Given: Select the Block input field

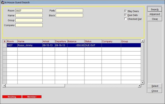Looking at the screenshot, I should point(69,15).
